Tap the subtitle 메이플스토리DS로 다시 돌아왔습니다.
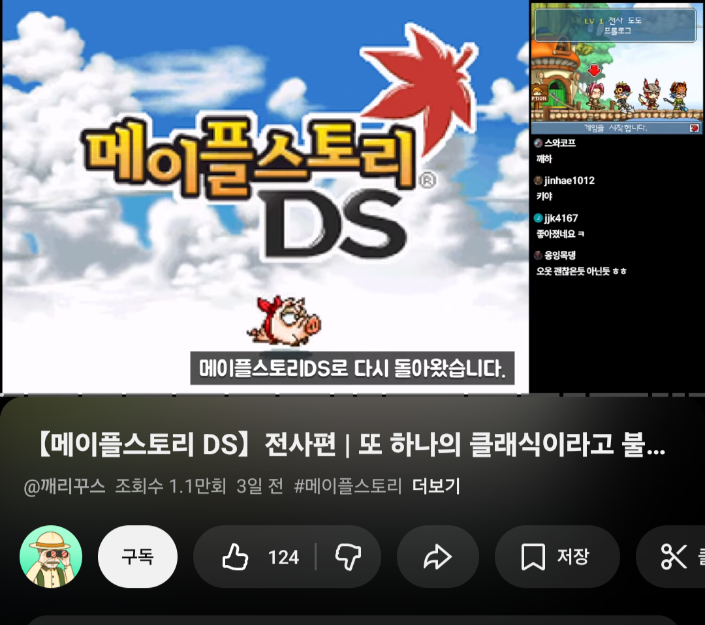Screen dimensions: 705x625 [x=352, y=368]
